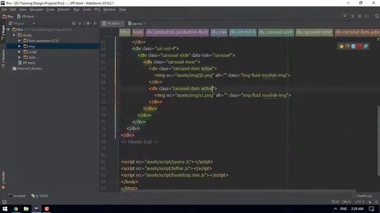This screenshot has height=213, width=380.
Task: Click the div.carousel-inner breadcrumb
Action: coord(314,32)
